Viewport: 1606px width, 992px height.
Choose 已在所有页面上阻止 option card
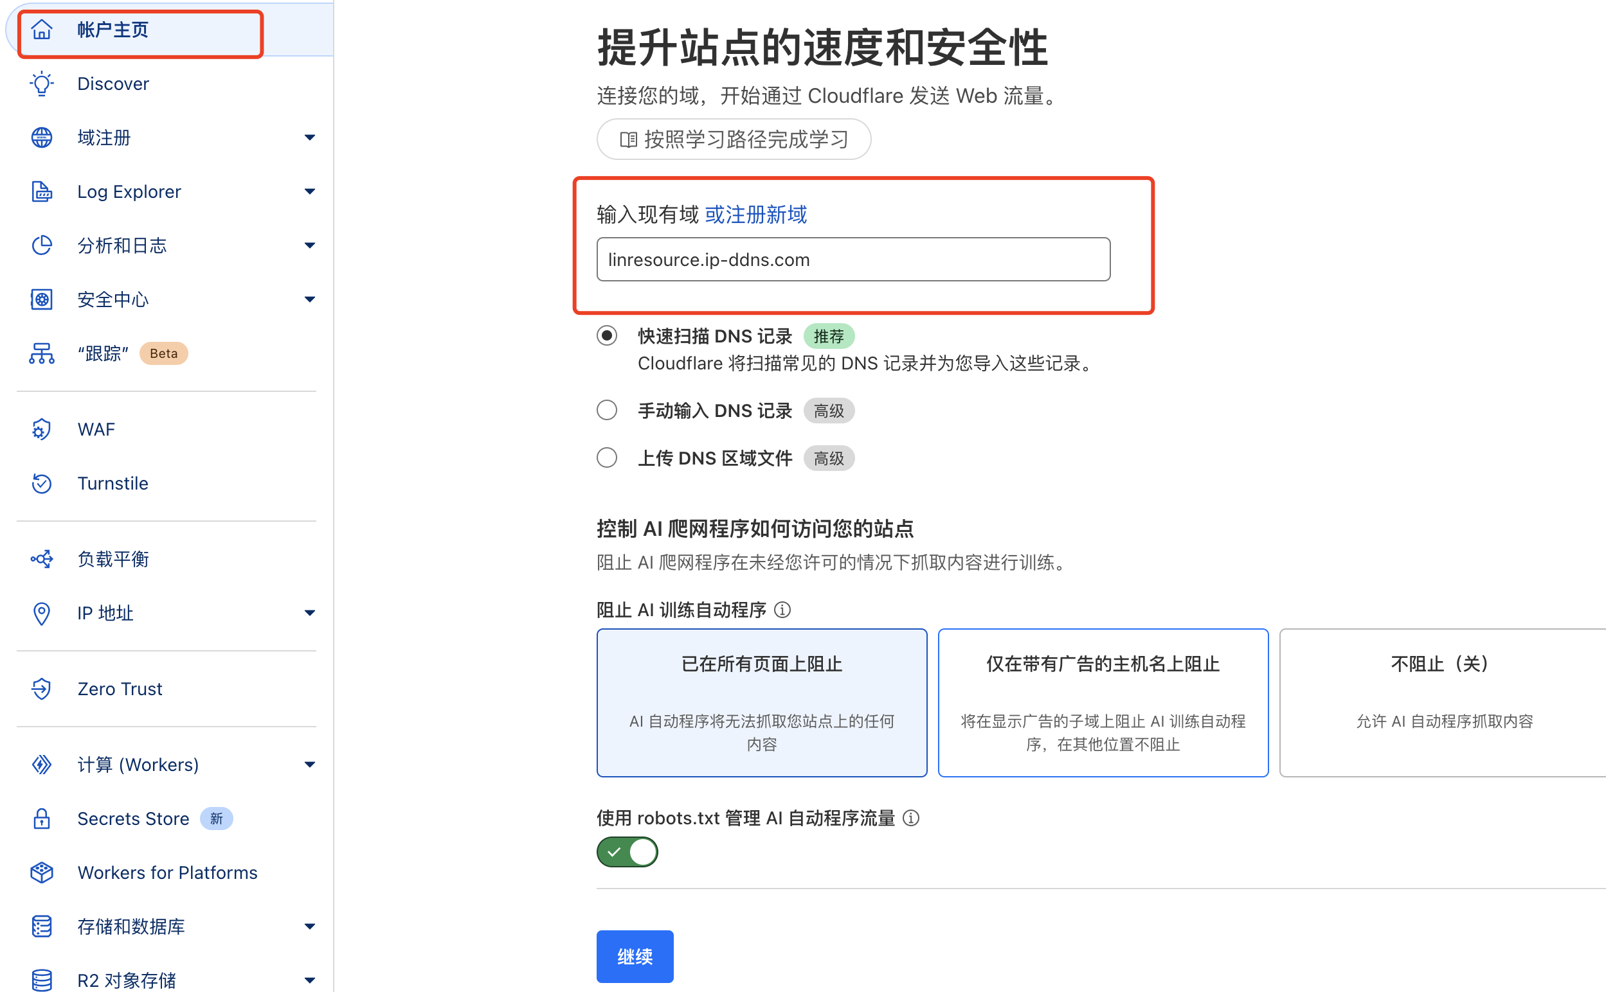(x=761, y=703)
